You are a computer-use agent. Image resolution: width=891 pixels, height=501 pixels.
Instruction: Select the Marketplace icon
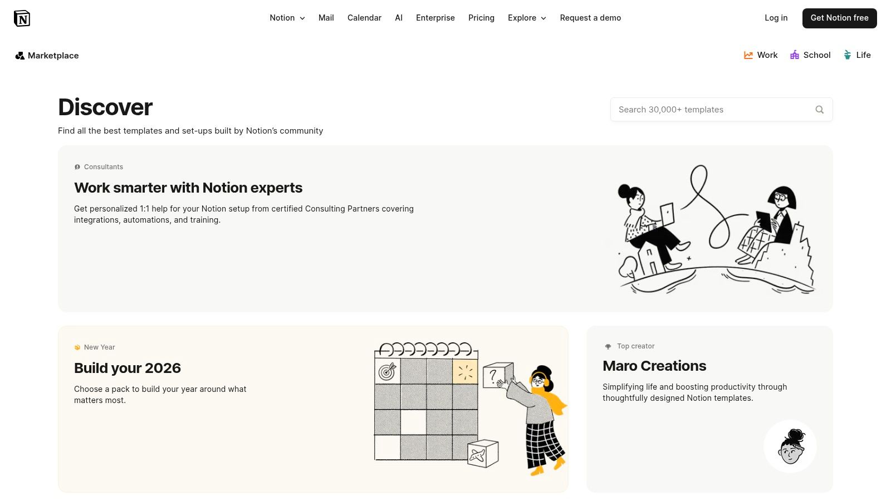point(20,55)
